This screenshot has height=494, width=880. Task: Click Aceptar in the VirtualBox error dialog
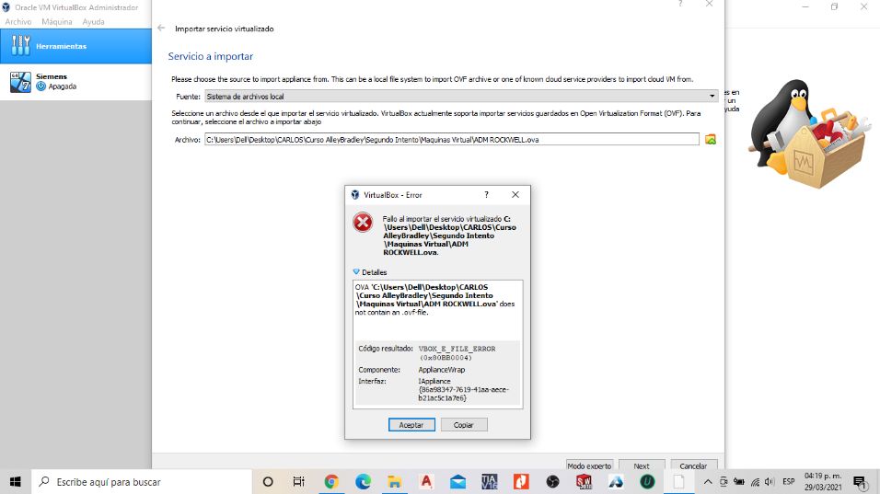pos(411,425)
